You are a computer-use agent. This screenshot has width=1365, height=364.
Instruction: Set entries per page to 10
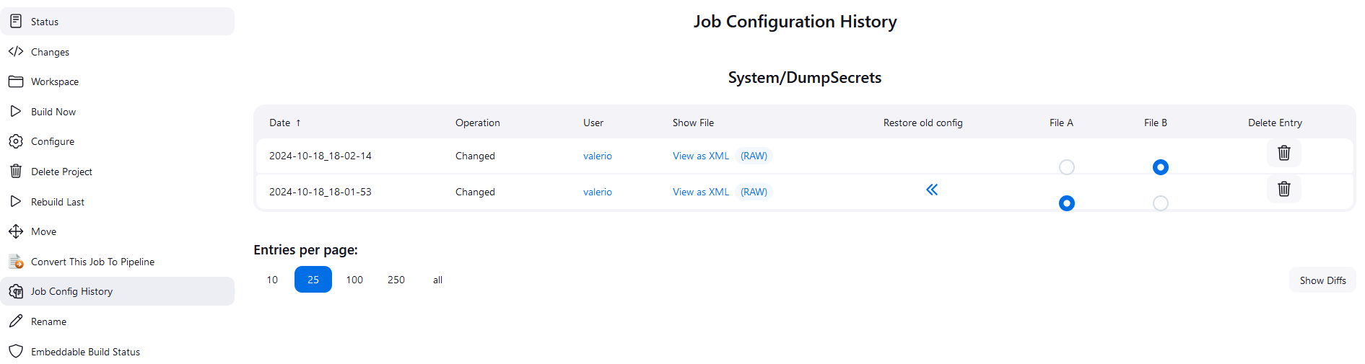[272, 280]
